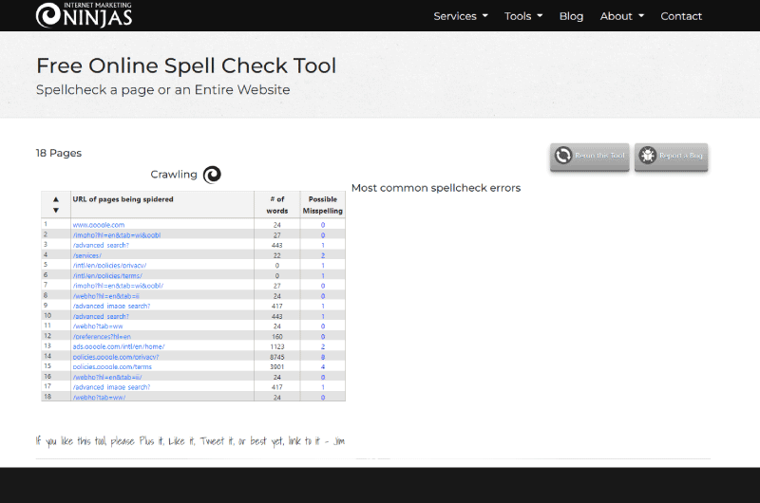
Task: Click the sort arrows in table header
Action: pyautogui.click(x=55, y=204)
